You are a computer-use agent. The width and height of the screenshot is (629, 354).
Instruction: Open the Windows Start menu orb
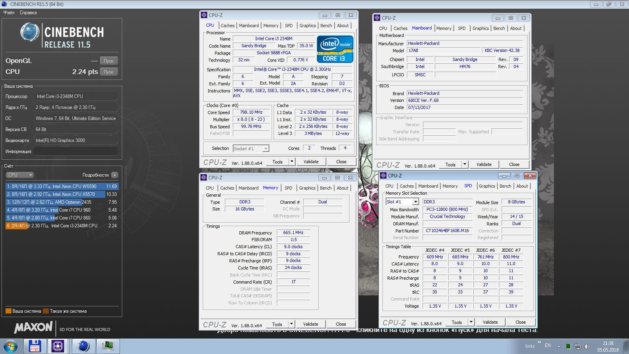click(x=11, y=346)
